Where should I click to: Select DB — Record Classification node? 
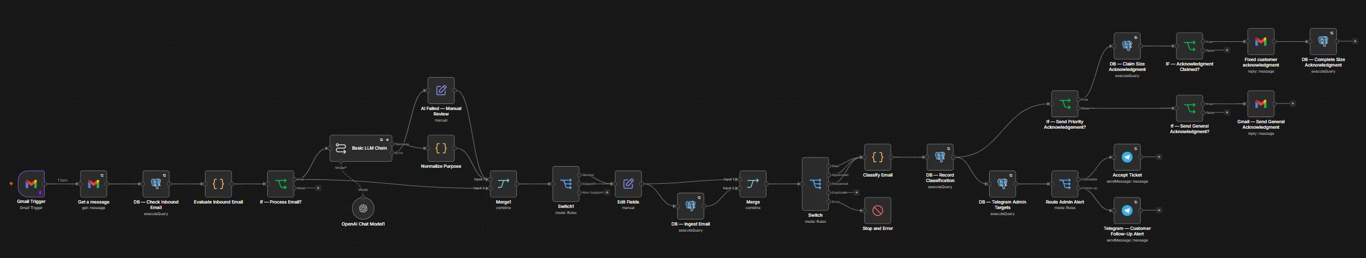[940, 157]
